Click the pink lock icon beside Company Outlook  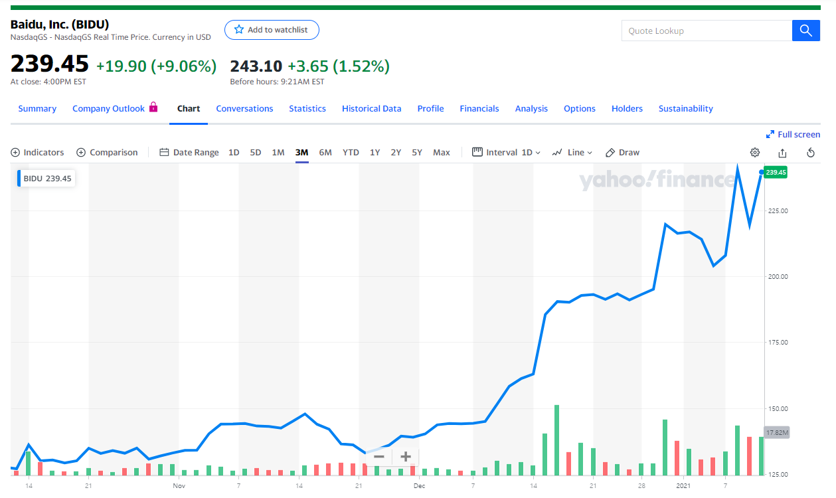[153, 107]
